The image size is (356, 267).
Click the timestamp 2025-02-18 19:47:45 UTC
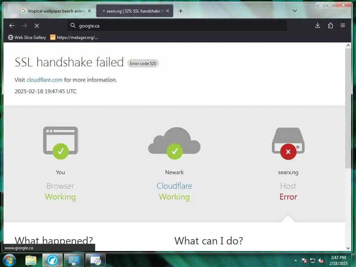coord(46,91)
